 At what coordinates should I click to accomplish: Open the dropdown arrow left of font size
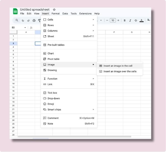101,20
